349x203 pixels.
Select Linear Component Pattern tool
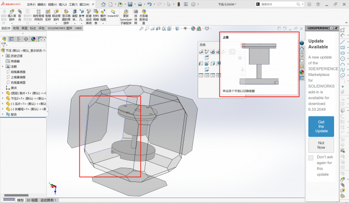click(x=38, y=15)
